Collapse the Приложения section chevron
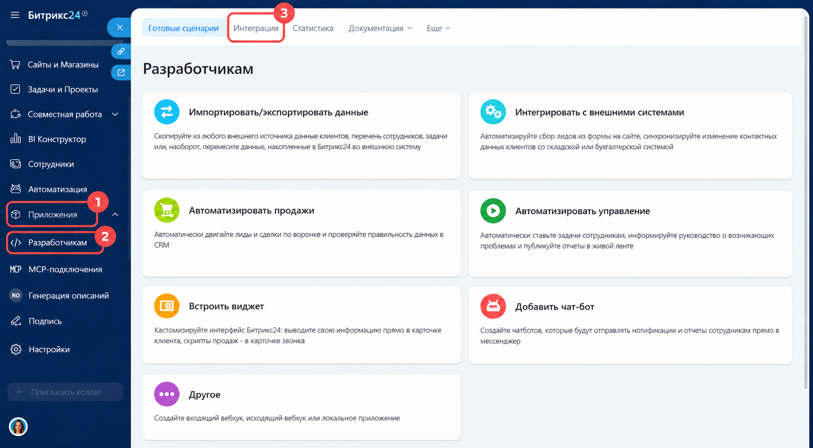Image resolution: width=813 pixels, height=448 pixels. click(x=115, y=215)
